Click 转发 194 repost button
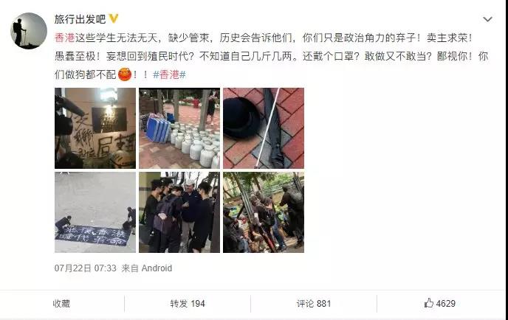The image size is (508, 320). pyautogui.click(x=188, y=304)
